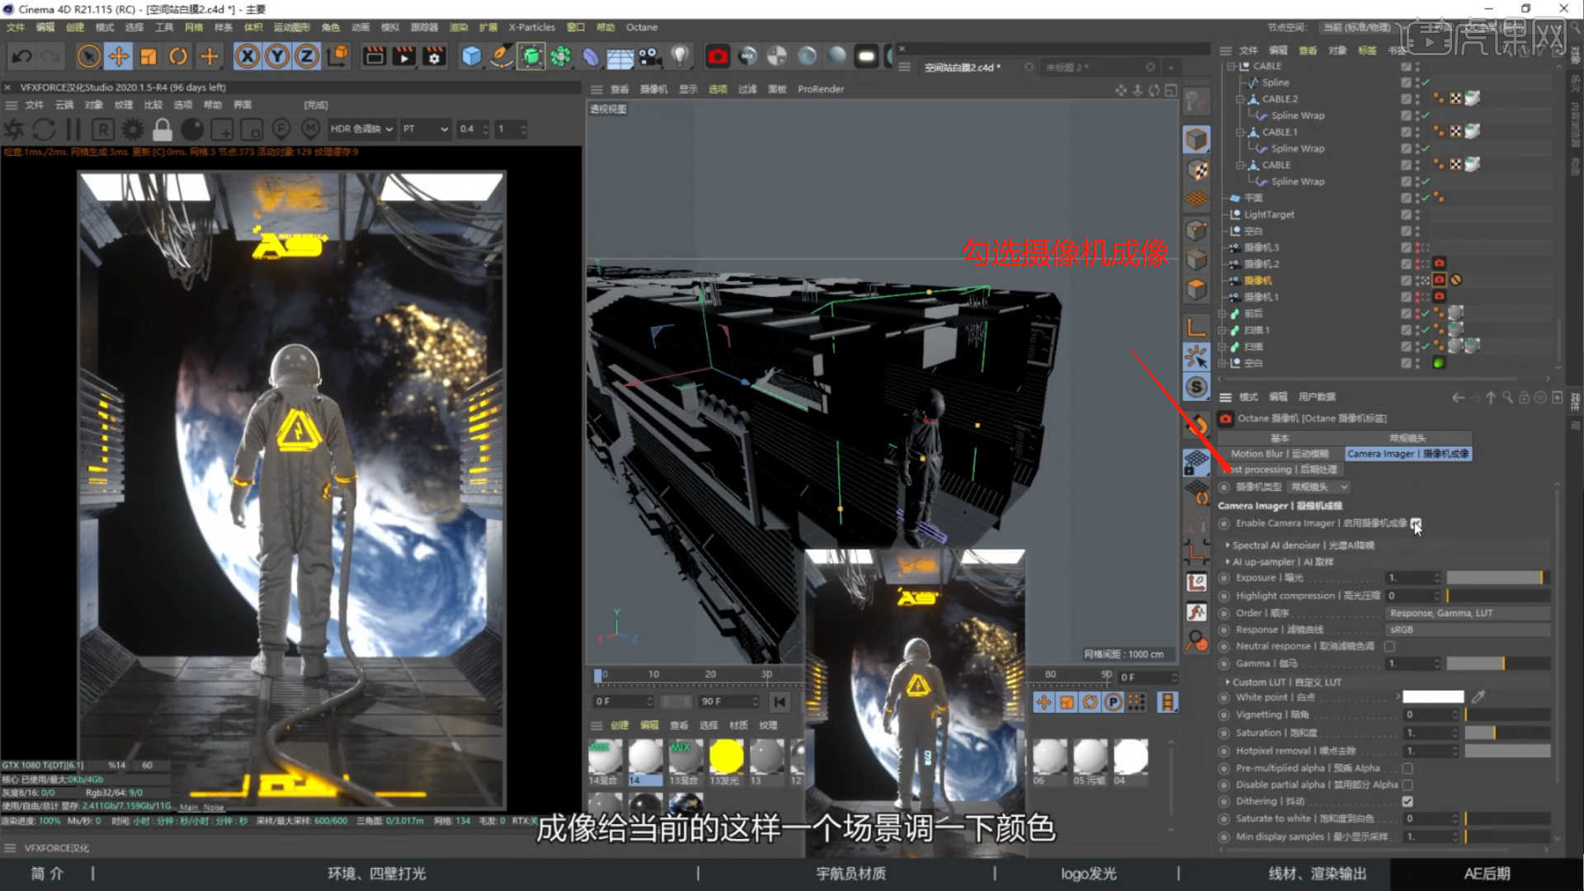This screenshot has height=891, width=1584.
Task: Click the Octane settings gear icon
Action: (133, 130)
